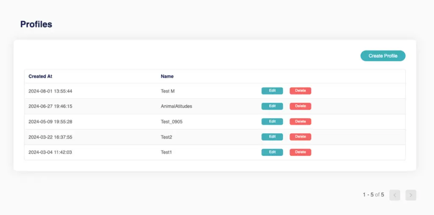The image size is (434, 215).
Task: Click the 2024-08-01 13:55:44 timestamp
Action: (x=50, y=91)
